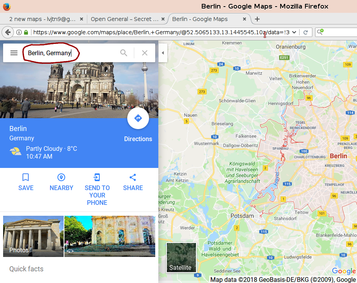This screenshot has width=357, height=283.
Task: Choose the SEND TO YOUR PHONE icon
Action: [97, 177]
